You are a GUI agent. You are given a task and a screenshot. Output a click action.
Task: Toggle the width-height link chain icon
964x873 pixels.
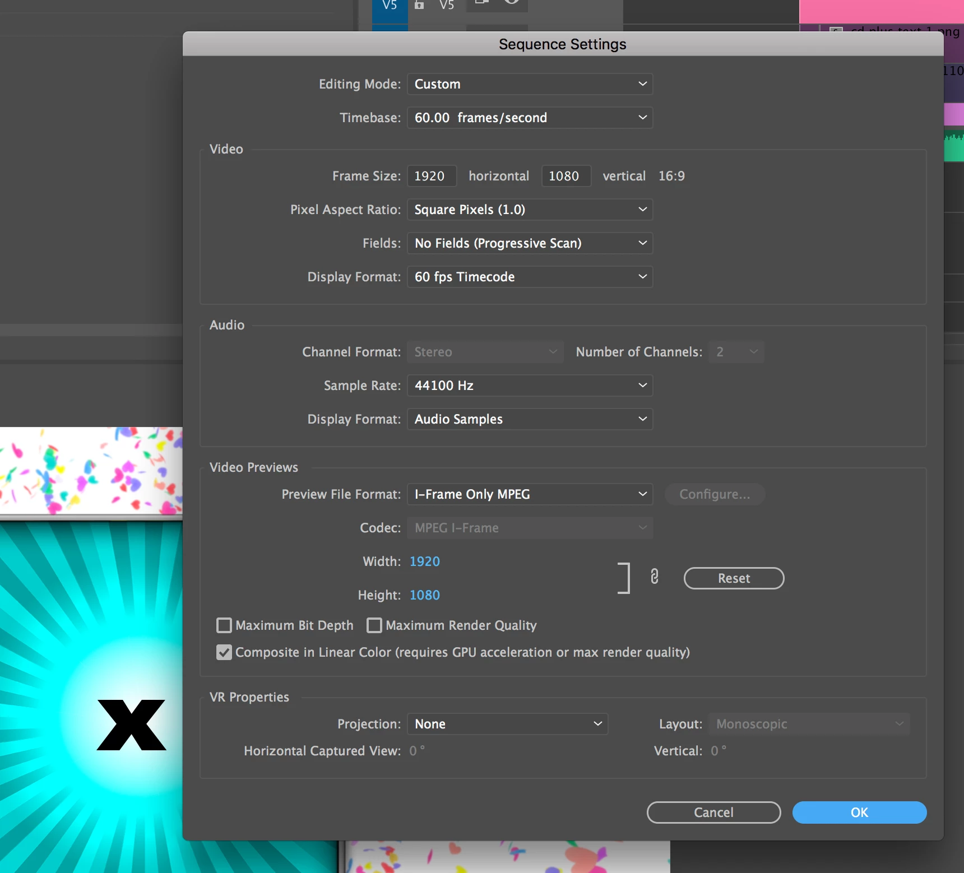tap(654, 577)
